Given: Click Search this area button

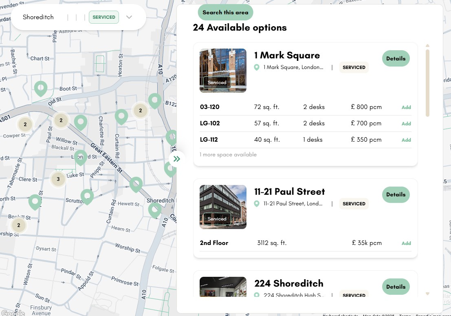Looking at the screenshot, I should pyautogui.click(x=226, y=12).
